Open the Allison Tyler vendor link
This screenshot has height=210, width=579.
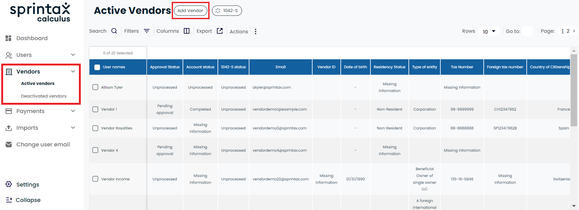(112, 87)
